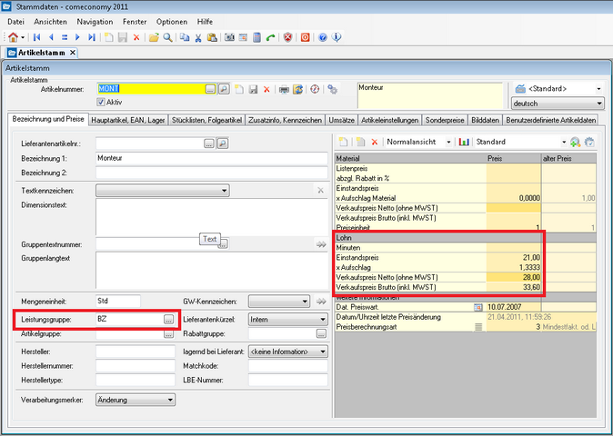
Task: Open the Standard price list dropdown
Action: pyautogui.click(x=564, y=142)
